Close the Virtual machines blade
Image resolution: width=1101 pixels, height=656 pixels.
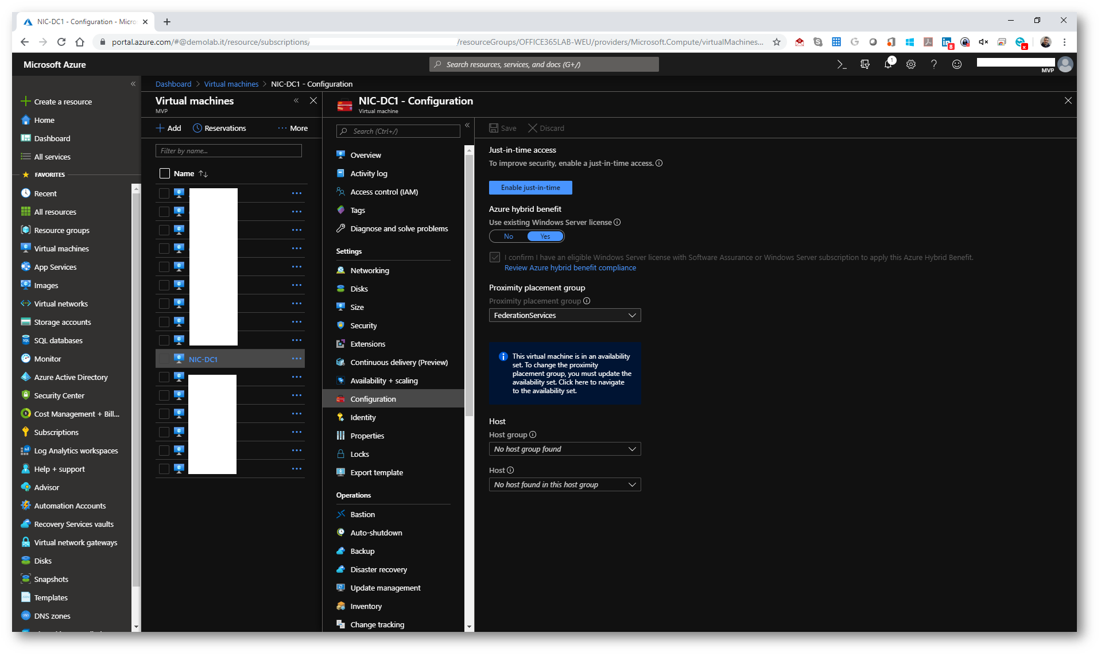[313, 100]
